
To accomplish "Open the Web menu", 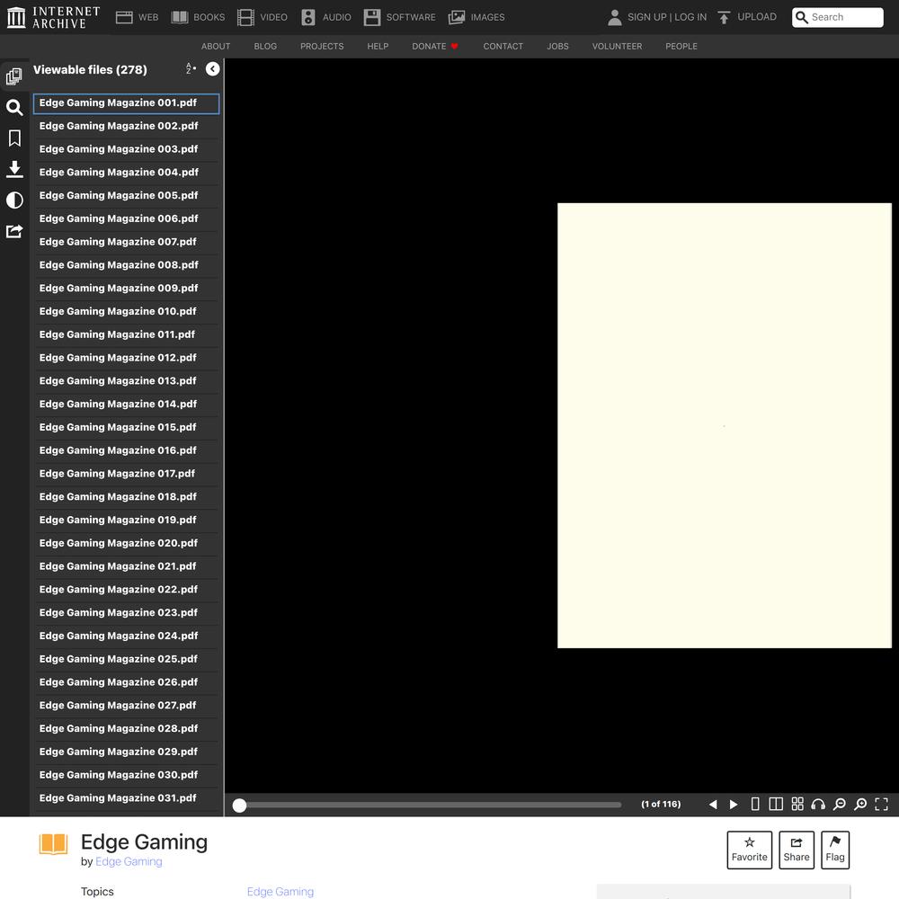I will click(137, 17).
